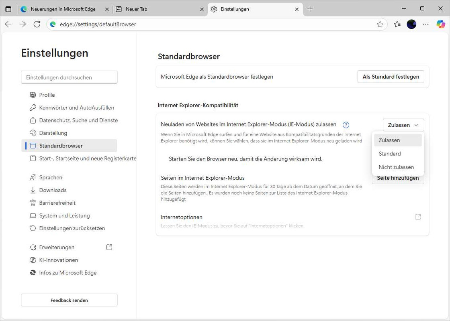Choose Standard option in dropdown list
Screen dimensions: 450x321
pyautogui.click(x=398, y=154)
